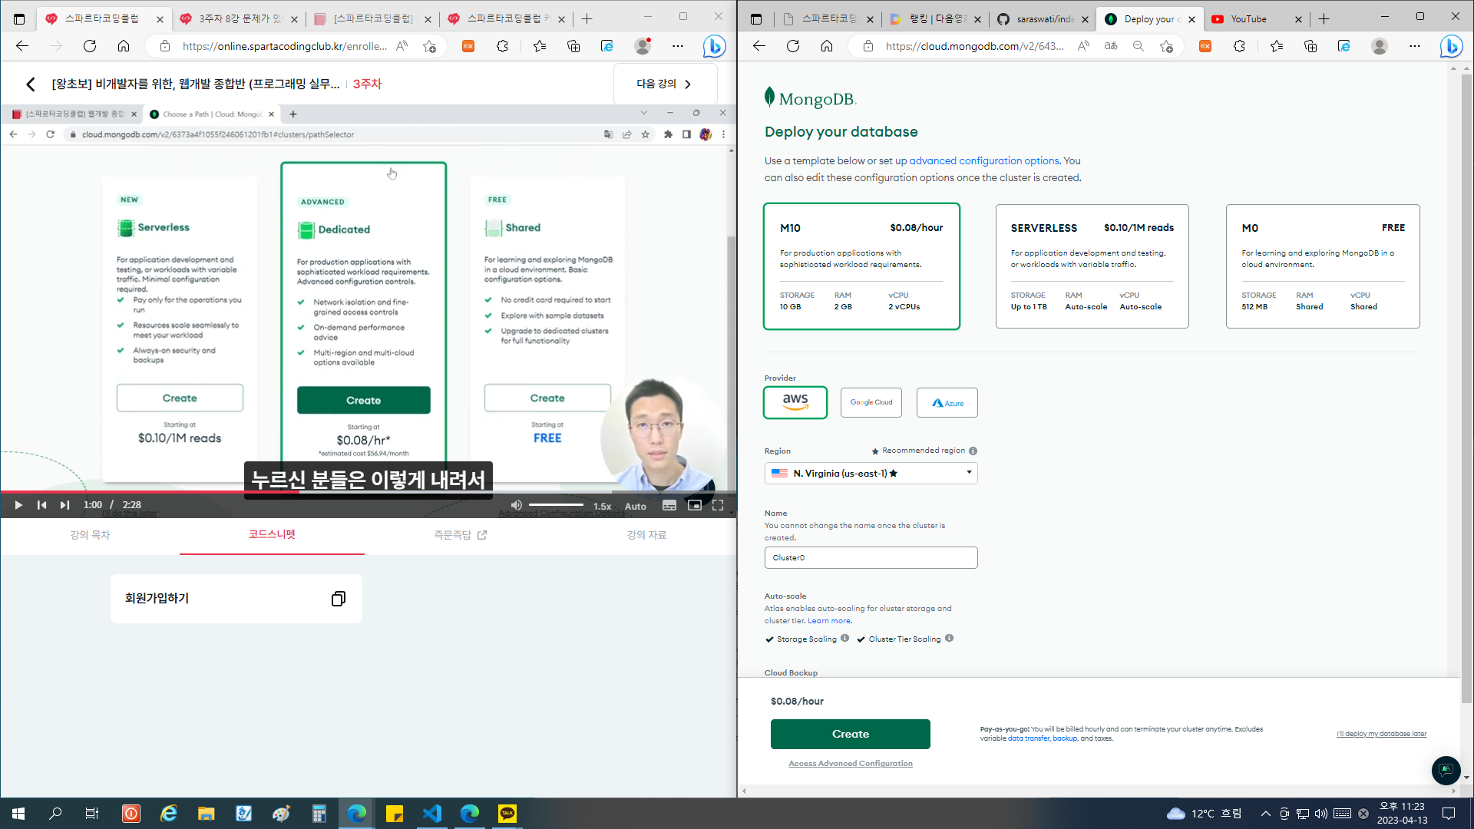Image resolution: width=1474 pixels, height=829 pixels.
Task: Open File Explorer from taskbar
Action: point(206,814)
